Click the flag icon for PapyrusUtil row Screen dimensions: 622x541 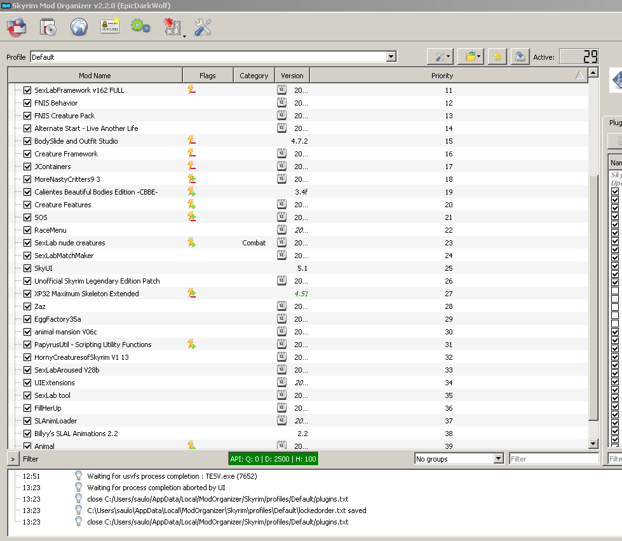pos(192,344)
